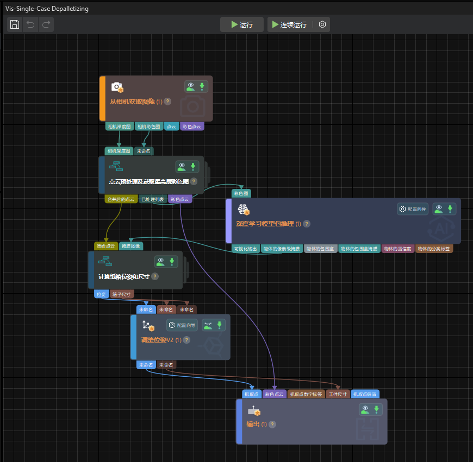Expand the 计算纸箱位姿和尺寸 procedure right handle
This screenshot has width=473, height=462.
pos(186,270)
